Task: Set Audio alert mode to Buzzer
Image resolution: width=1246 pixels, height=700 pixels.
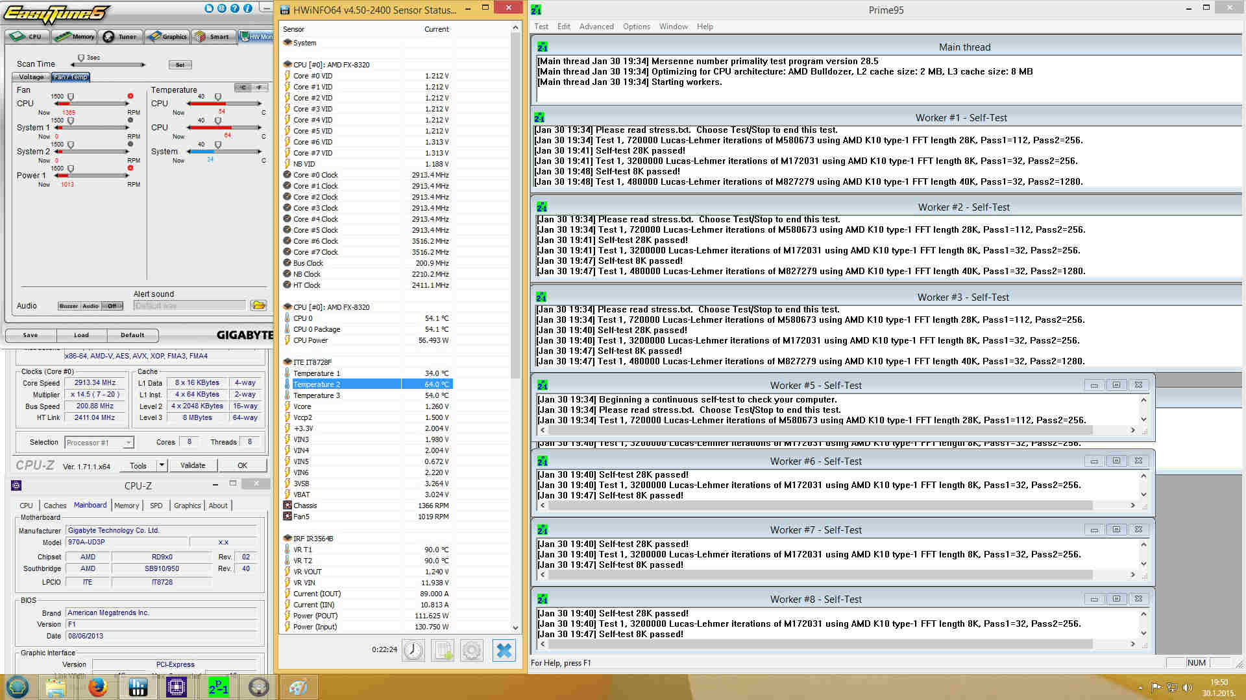Action: point(69,306)
